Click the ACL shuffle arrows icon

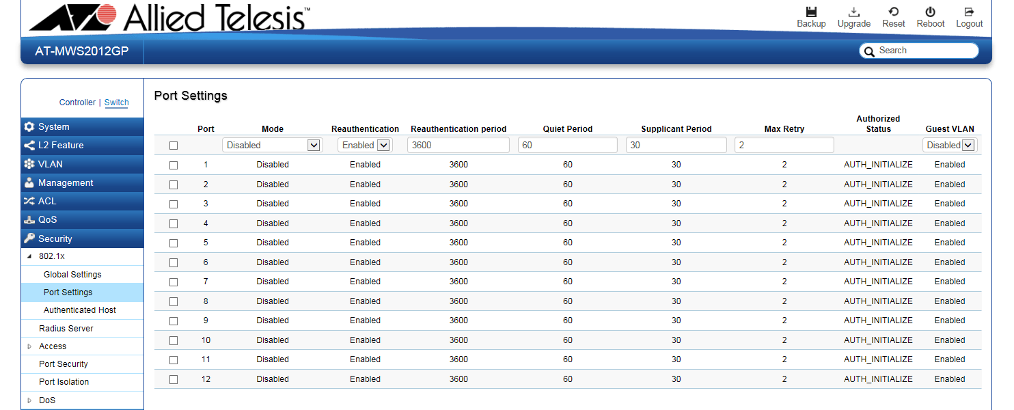tap(29, 202)
